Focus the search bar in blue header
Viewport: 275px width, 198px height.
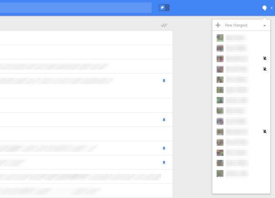point(76,8)
